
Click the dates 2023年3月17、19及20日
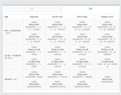point(82,77)
